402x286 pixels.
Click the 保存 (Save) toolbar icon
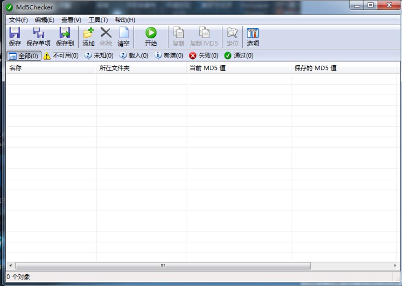point(14,33)
